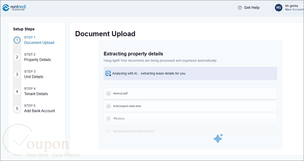Click the sparkle loading icon
This screenshot has height=161, width=304.
218,139
